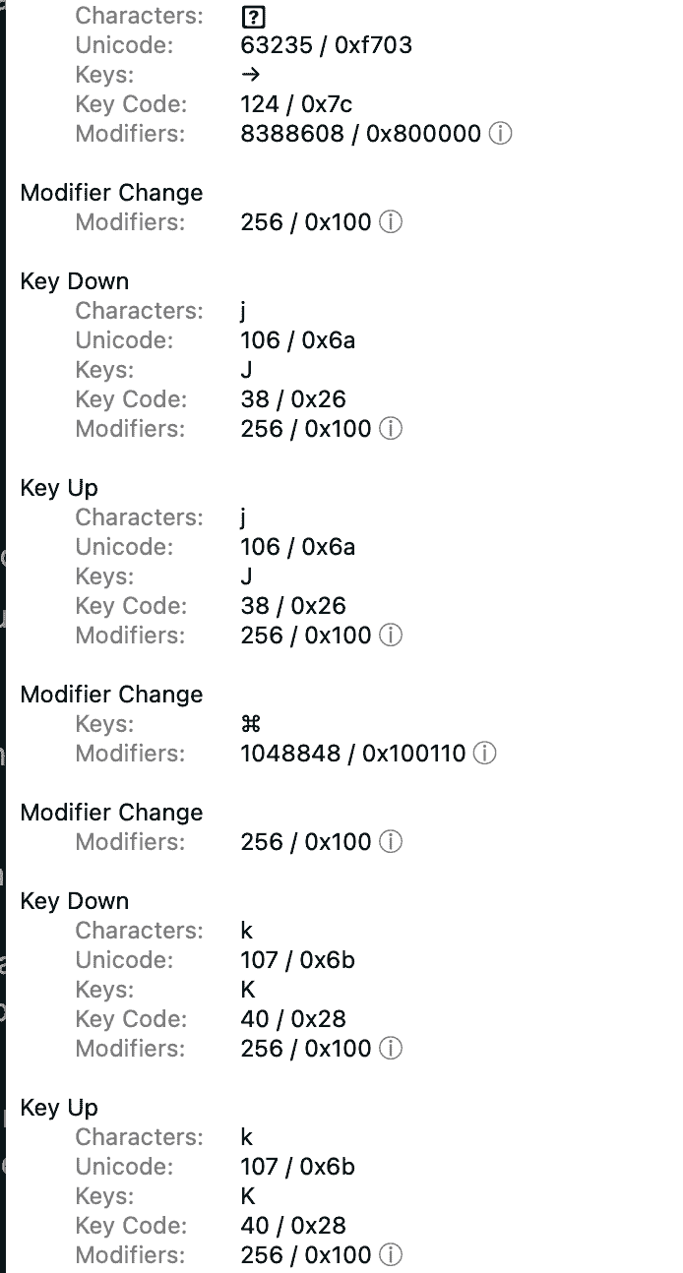Click info icon beside second 0x100 Modifier Change
The width and height of the screenshot is (683, 1273).
pyautogui.click(x=391, y=842)
